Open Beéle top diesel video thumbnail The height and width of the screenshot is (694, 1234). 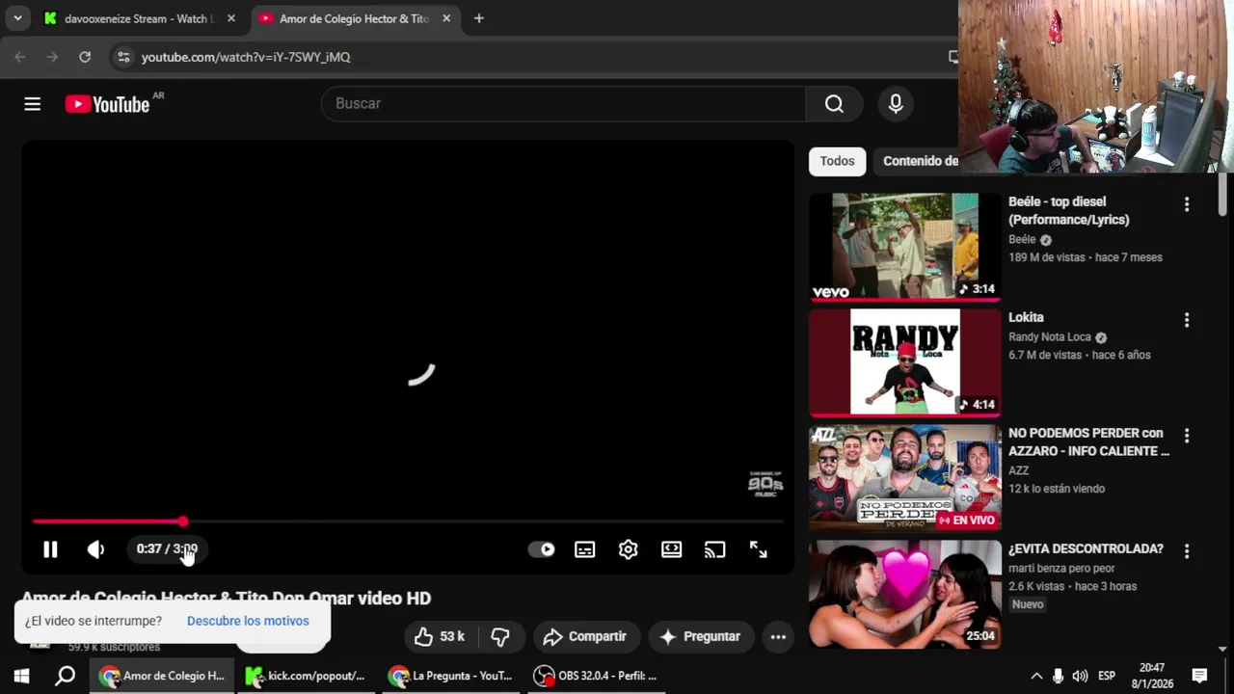pyautogui.click(x=905, y=247)
